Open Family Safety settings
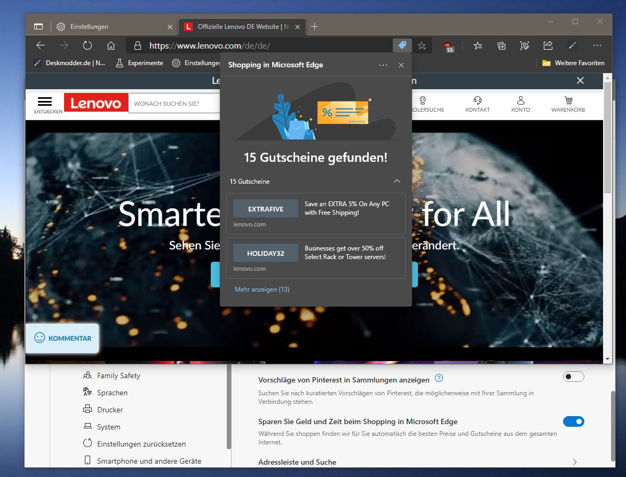 (x=112, y=376)
